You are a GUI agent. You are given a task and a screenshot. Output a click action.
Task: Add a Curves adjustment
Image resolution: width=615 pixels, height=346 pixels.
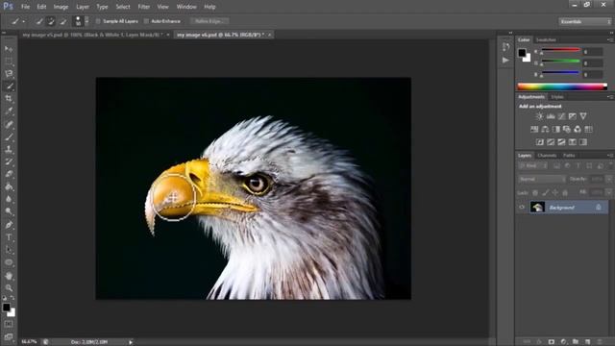point(561,116)
